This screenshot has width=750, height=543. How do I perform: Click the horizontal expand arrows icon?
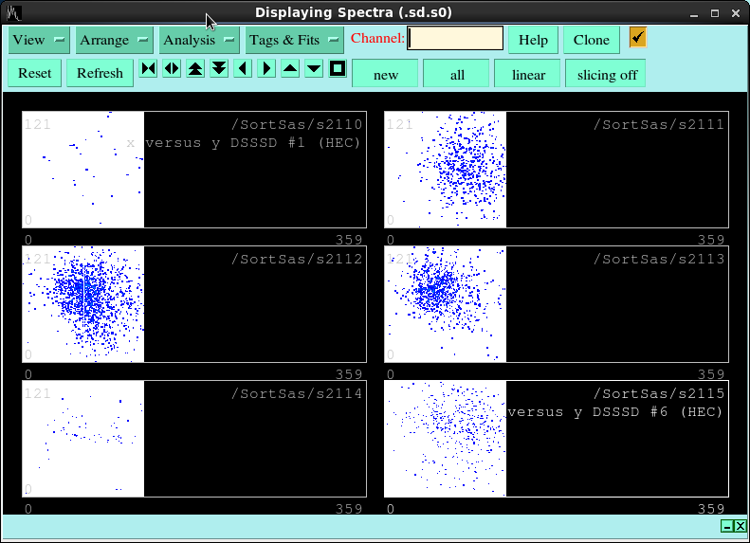[x=172, y=69]
